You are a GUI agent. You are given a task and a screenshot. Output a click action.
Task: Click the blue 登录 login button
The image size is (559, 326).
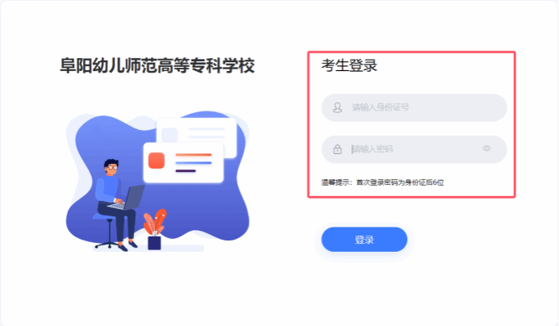point(364,240)
